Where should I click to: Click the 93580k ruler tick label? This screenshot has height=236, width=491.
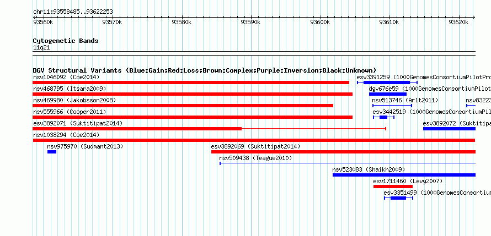182,22
